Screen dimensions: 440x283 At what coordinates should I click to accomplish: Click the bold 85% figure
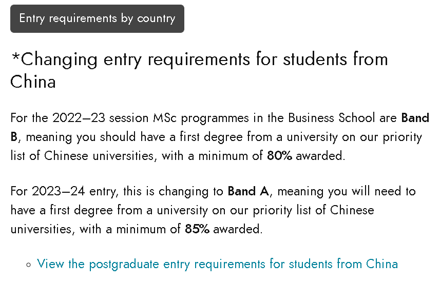click(x=197, y=229)
